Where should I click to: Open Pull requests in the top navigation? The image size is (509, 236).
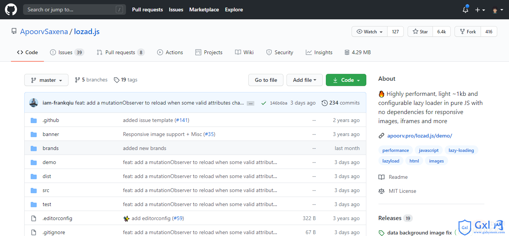(x=148, y=9)
